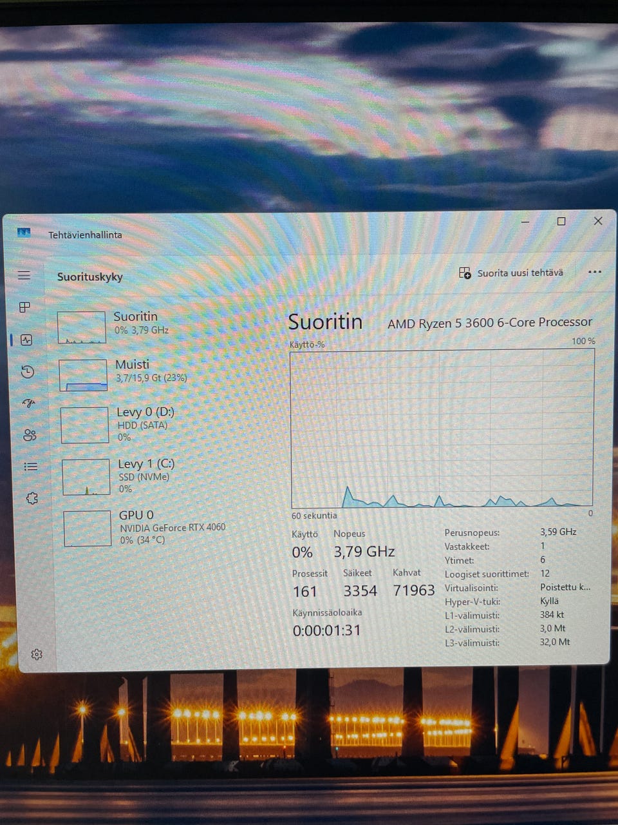Open the three-dot more options menu
This screenshot has width=618, height=825.
(x=595, y=272)
